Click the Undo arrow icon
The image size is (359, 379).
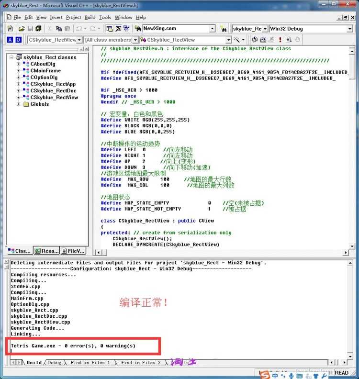[x=79, y=29]
